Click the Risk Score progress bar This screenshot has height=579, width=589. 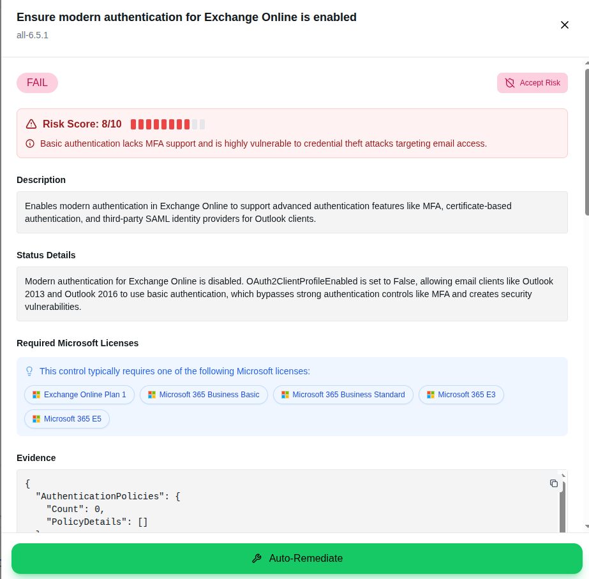167,124
